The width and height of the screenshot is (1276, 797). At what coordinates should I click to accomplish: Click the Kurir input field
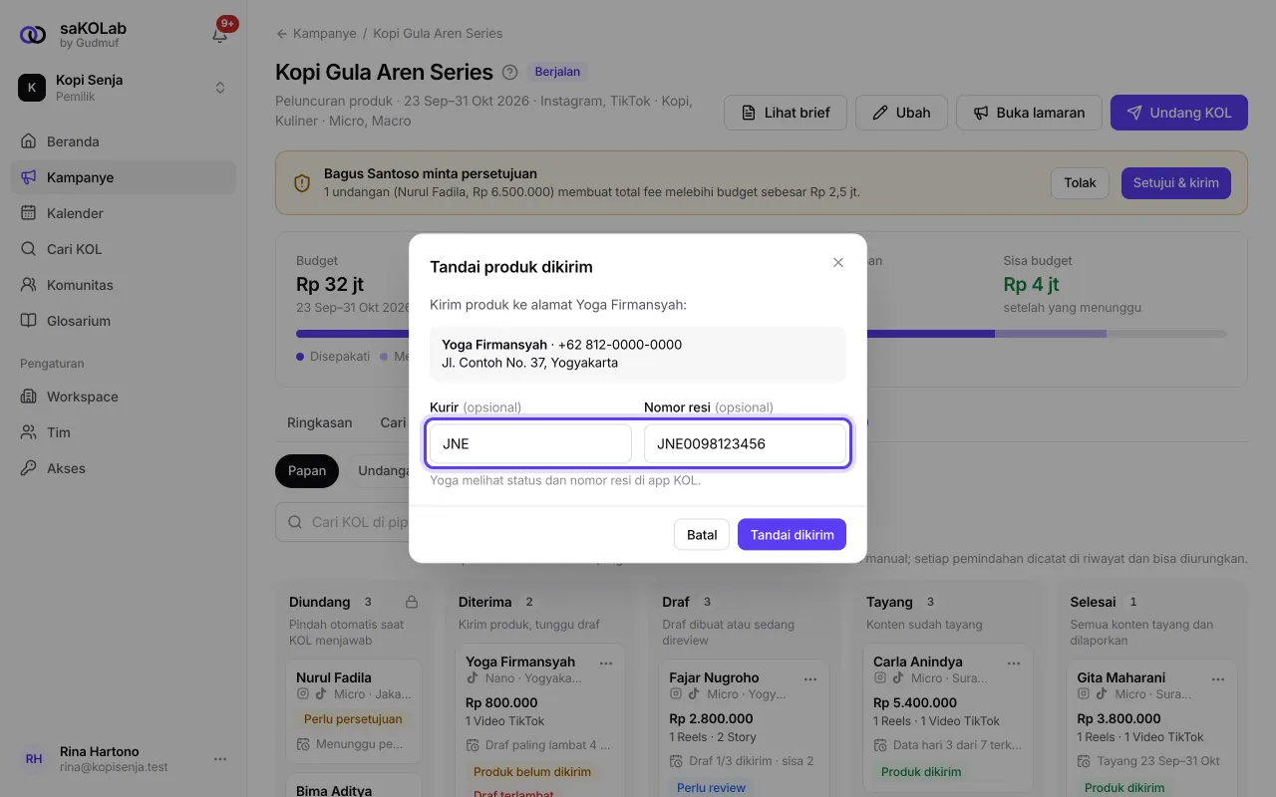[530, 443]
